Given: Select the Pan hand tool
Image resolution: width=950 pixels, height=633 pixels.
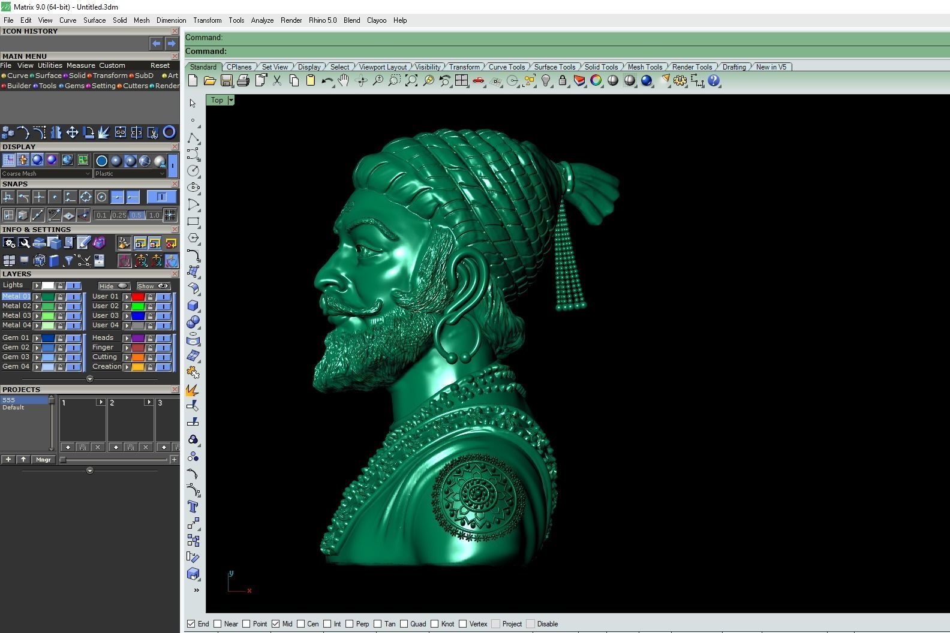Looking at the screenshot, I should [344, 81].
